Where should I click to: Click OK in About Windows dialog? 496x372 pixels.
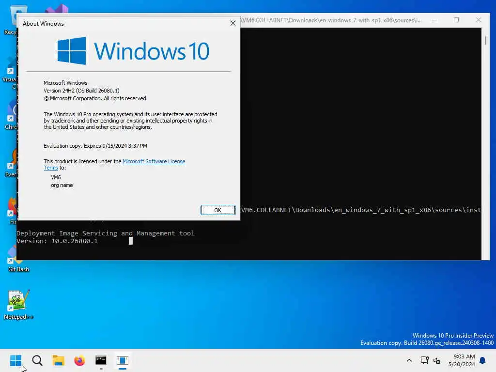click(x=218, y=210)
